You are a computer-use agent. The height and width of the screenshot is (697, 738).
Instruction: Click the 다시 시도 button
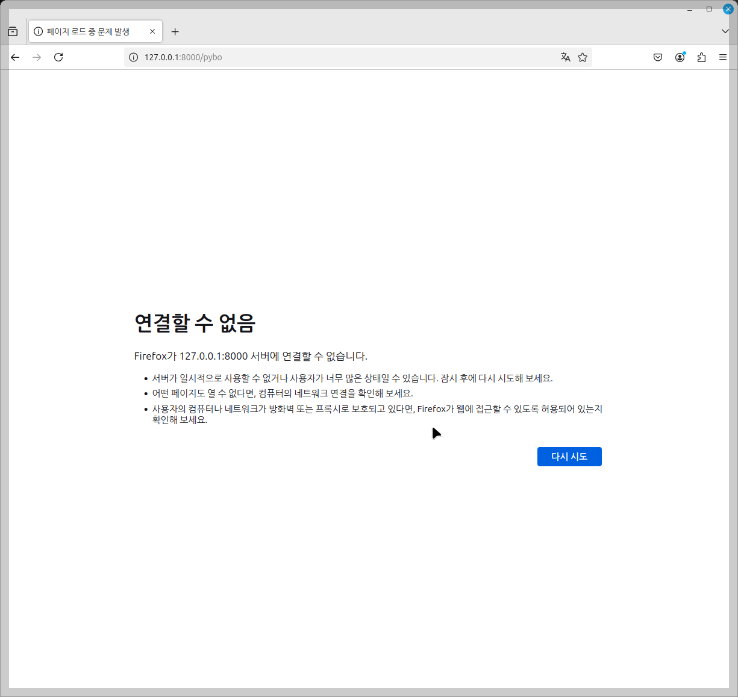[x=569, y=457]
